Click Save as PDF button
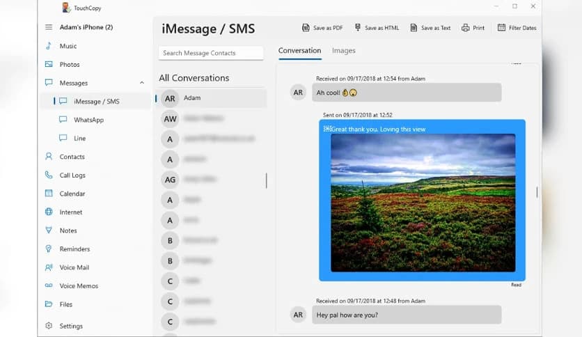This screenshot has width=582, height=337. tap(322, 28)
